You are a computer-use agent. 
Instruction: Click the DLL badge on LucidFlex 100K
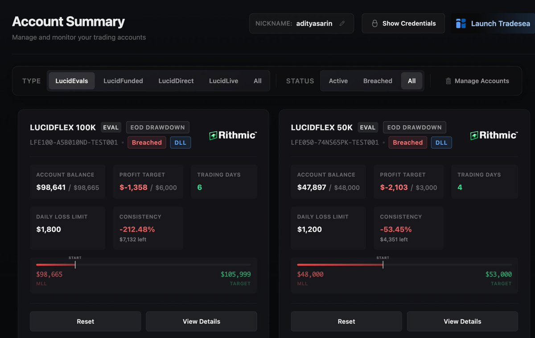click(x=181, y=142)
